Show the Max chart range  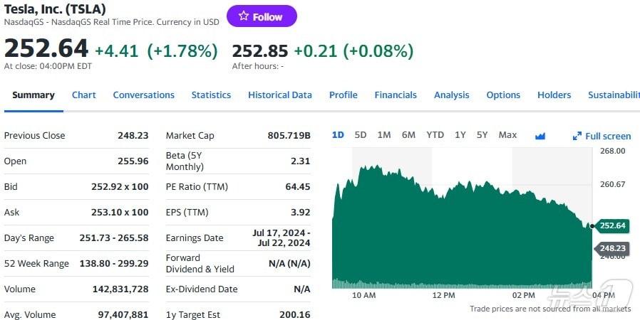click(507, 135)
